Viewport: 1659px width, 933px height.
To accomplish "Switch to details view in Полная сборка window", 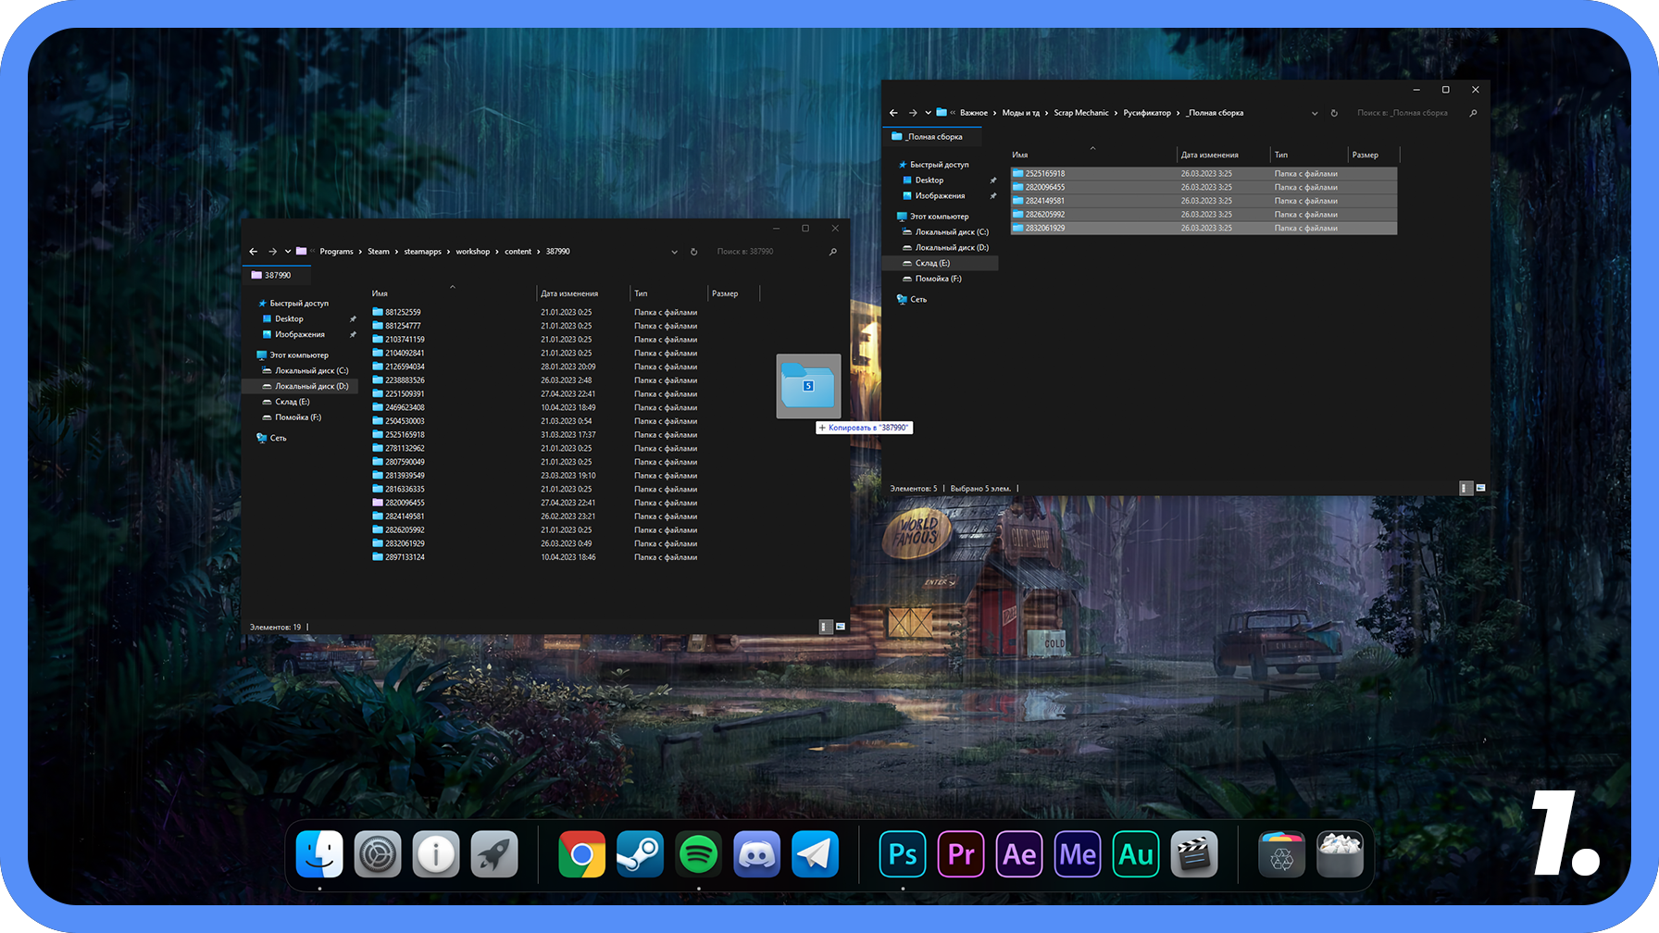I will tap(1466, 488).
